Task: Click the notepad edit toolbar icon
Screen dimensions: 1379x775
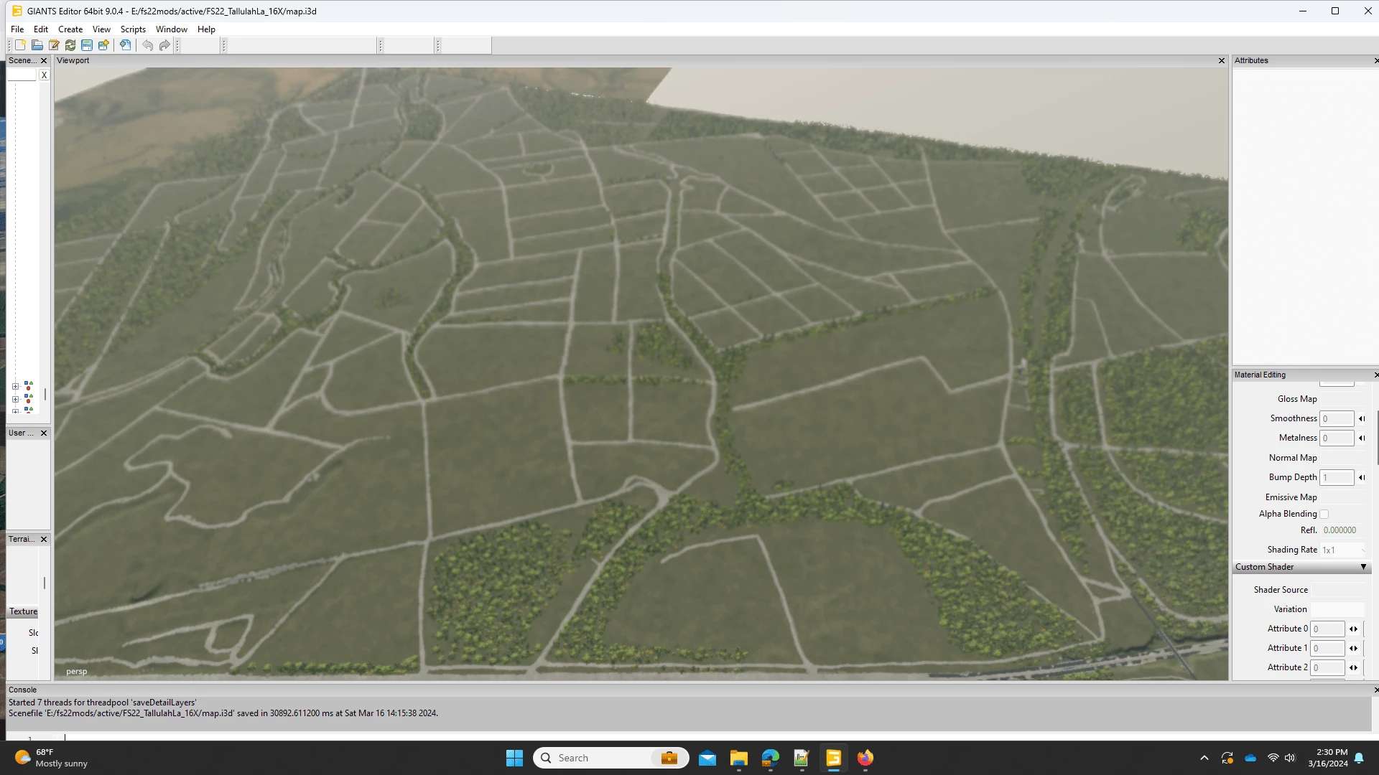Action: (x=54, y=45)
